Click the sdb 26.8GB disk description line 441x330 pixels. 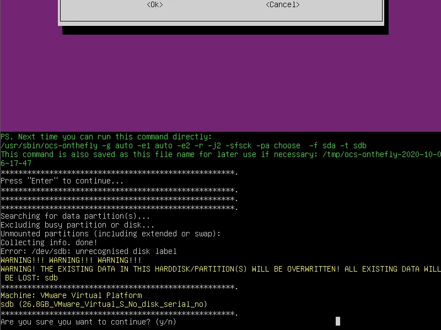[x=104, y=304]
